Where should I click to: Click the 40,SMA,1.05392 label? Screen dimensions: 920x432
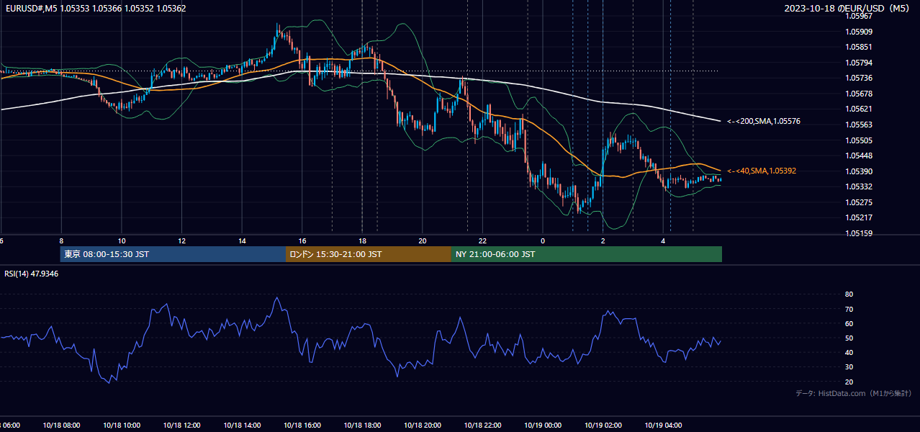pos(762,171)
